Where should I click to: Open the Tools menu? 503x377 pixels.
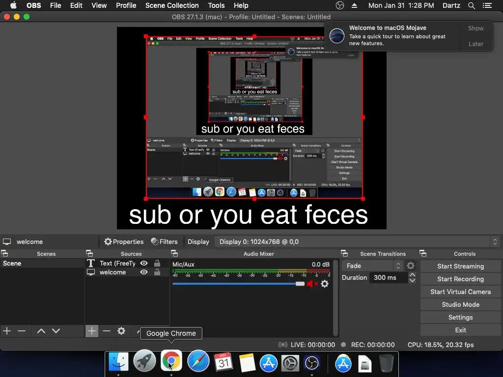[216, 5]
